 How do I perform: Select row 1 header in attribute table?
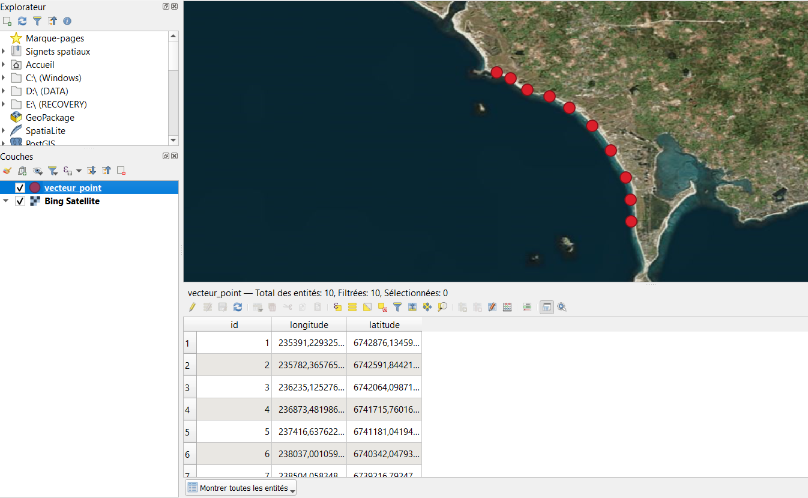click(x=190, y=343)
